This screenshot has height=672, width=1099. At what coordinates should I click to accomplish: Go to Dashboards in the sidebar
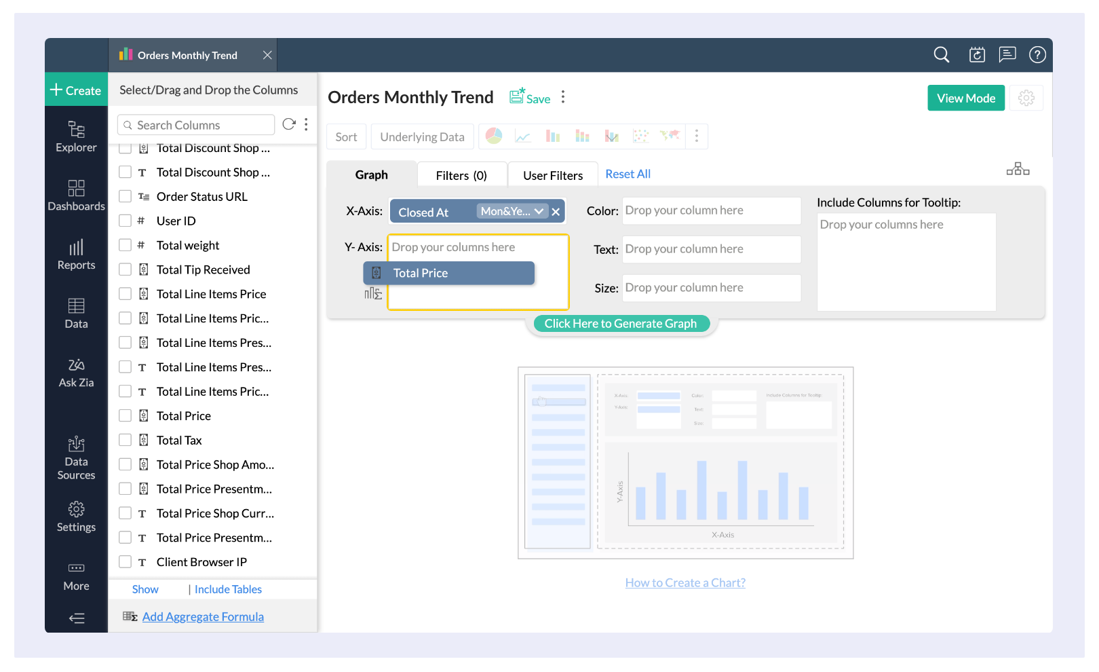[x=76, y=195]
